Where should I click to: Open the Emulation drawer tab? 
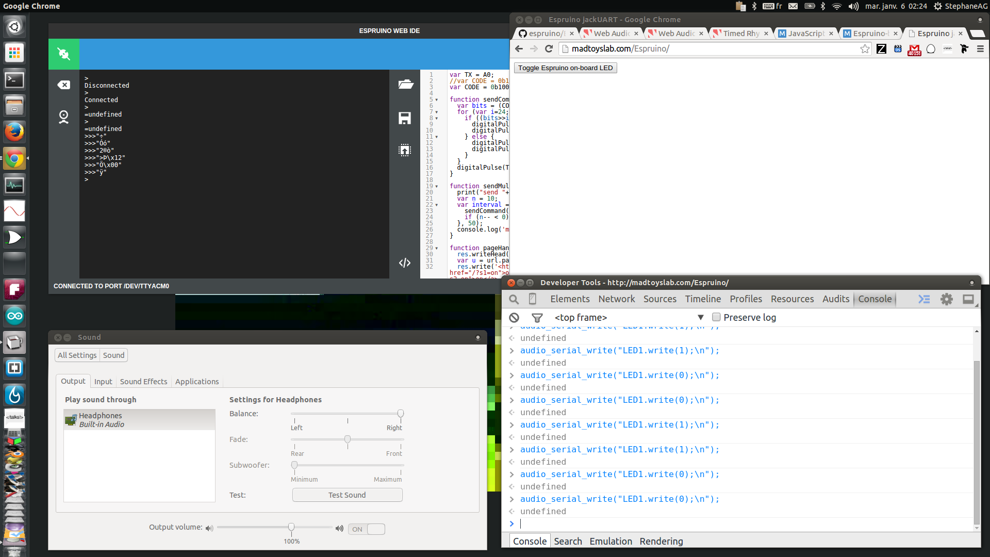coord(610,541)
